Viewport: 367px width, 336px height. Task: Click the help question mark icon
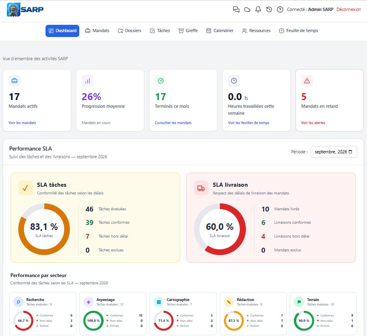(280, 9)
